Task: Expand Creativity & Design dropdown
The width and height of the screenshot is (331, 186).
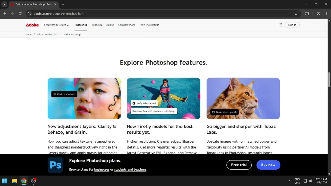Action: 56,25
